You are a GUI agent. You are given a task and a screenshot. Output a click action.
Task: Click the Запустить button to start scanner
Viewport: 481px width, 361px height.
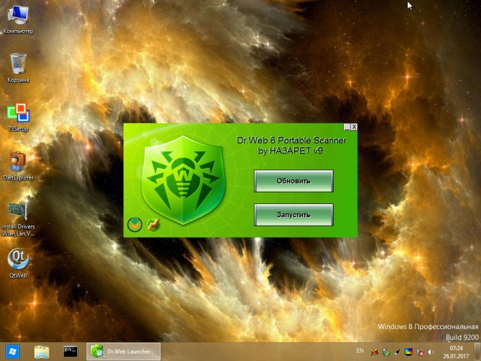(293, 215)
